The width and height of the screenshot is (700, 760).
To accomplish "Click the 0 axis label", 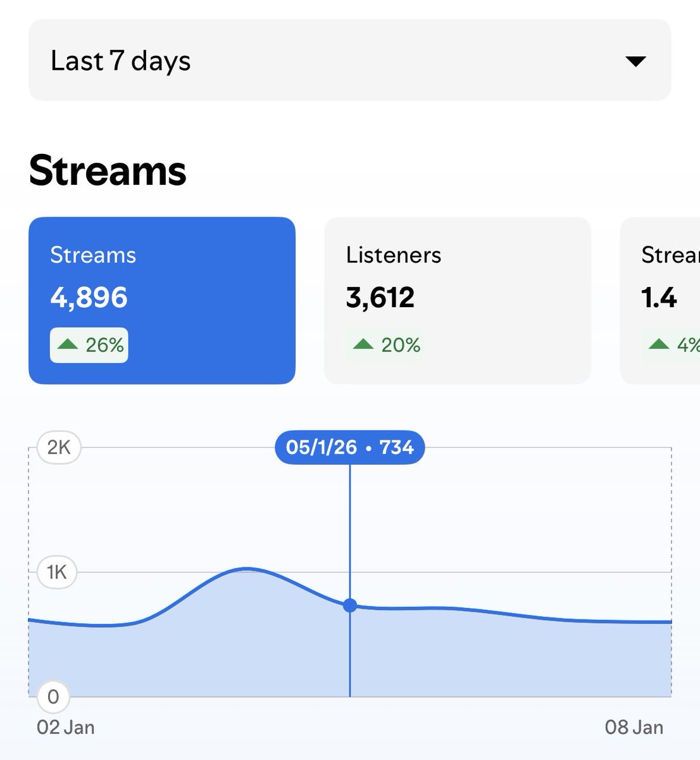I will (53, 697).
